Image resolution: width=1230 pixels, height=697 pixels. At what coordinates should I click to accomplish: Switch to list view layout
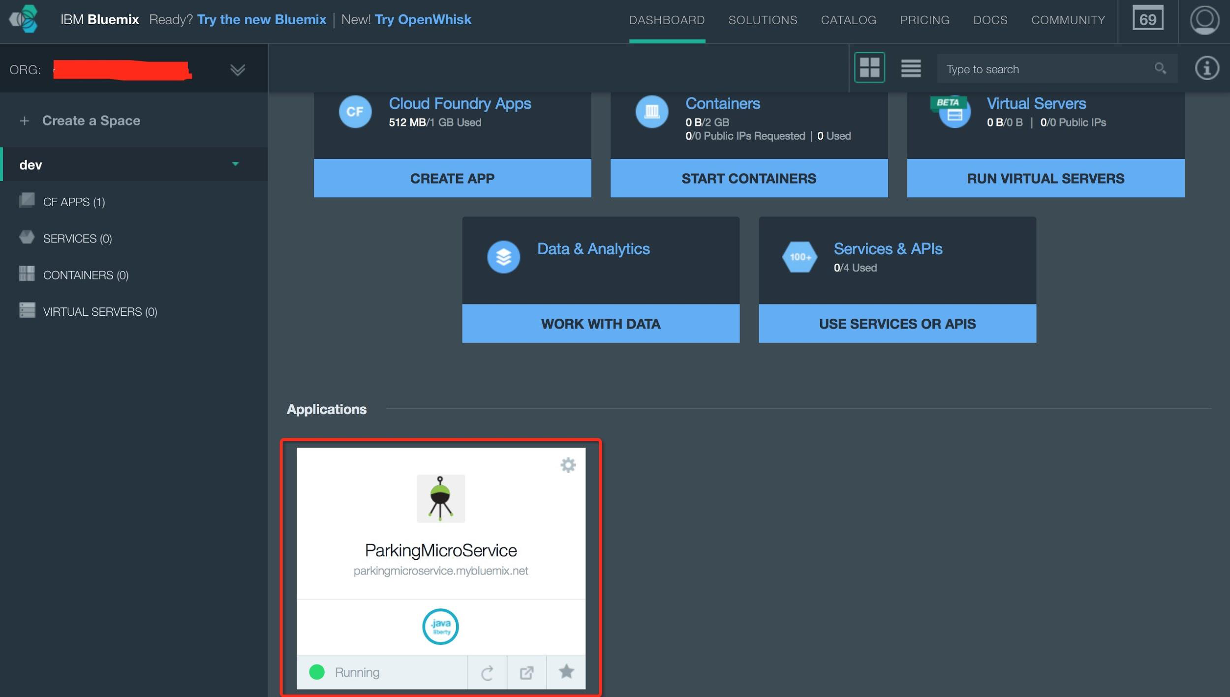pyautogui.click(x=911, y=68)
